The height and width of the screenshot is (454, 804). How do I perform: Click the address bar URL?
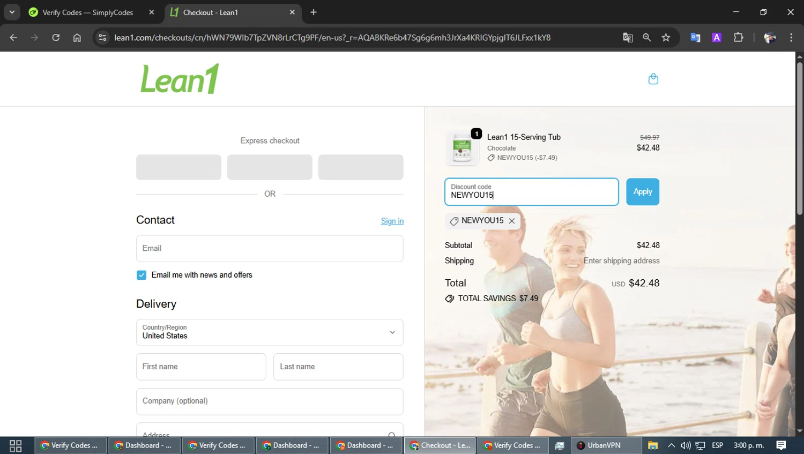332,38
